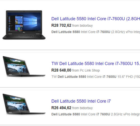Select the R28 702,62 price

tap(61, 26)
